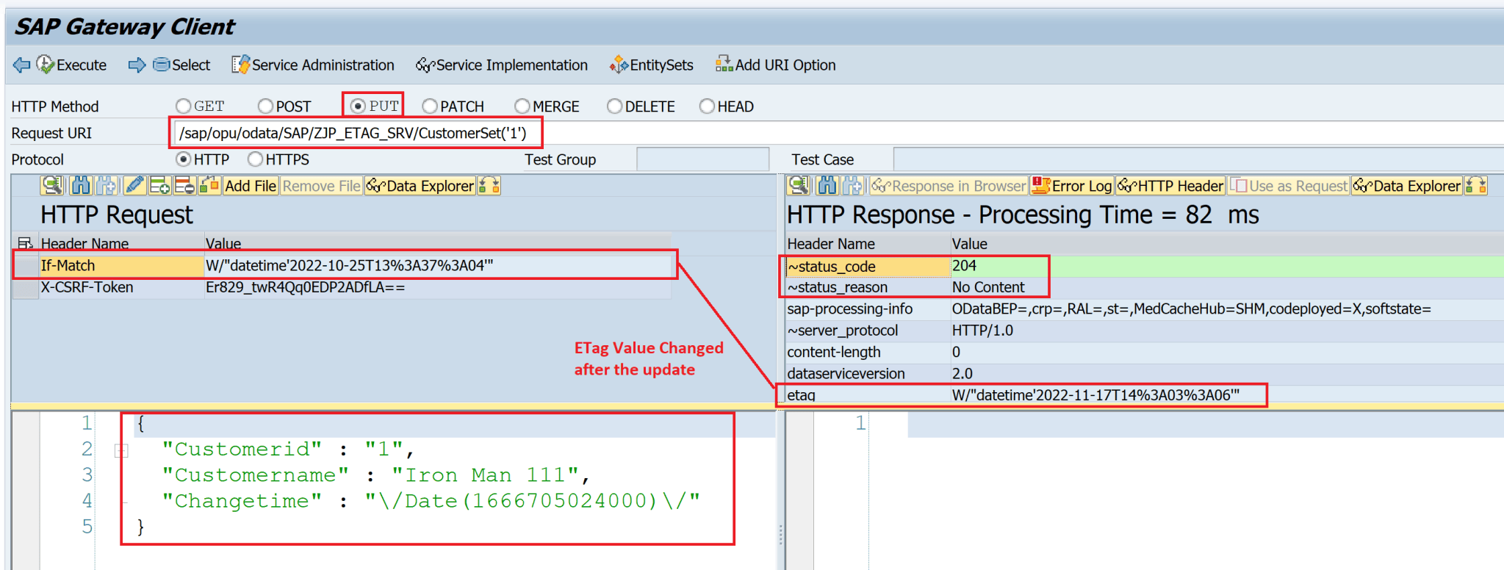Screen dimensions: 1504x570
Task: Select the DELETE HTTP method
Action: (615, 107)
